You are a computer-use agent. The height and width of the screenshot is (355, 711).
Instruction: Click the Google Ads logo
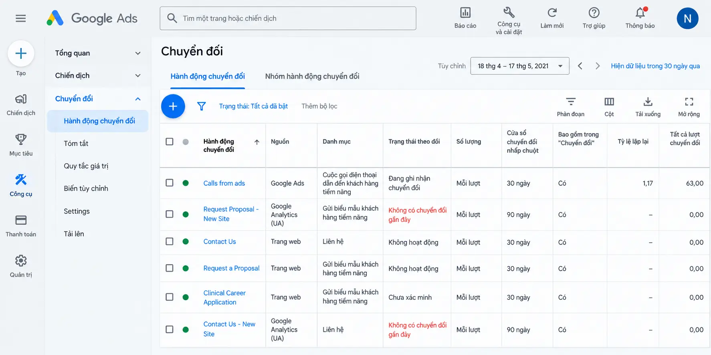(92, 18)
